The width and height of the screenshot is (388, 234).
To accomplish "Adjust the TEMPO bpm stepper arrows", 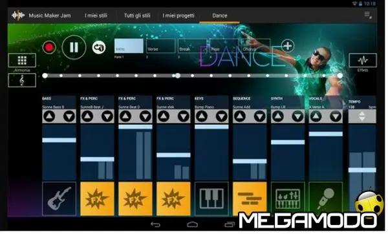I will click(x=362, y=116).
